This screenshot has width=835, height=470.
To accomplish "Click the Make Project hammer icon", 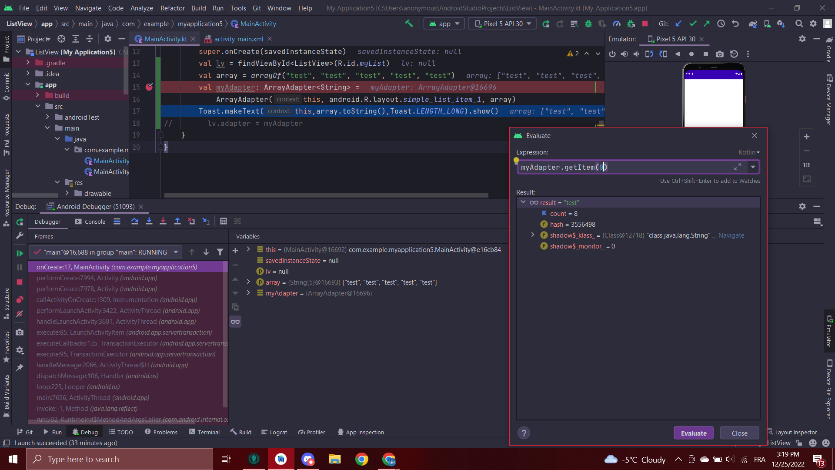I will coord(409,23).
